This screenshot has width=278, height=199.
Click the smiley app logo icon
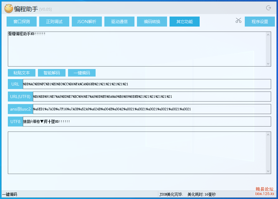pos(8,9)
